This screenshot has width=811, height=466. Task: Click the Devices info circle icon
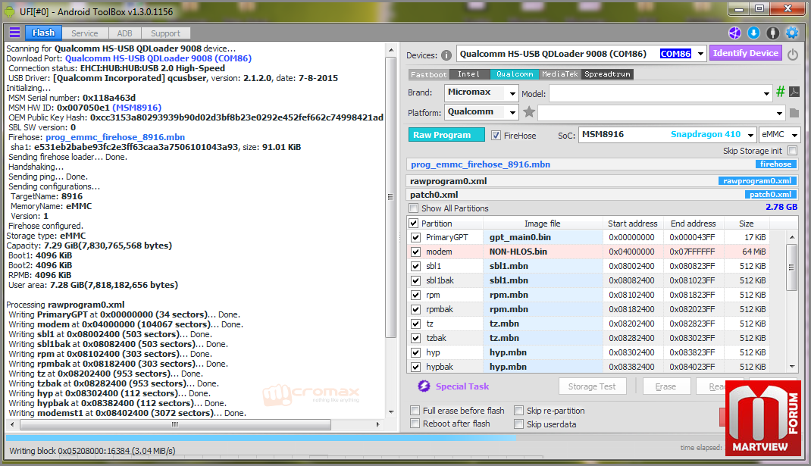[x=446, y=55]
